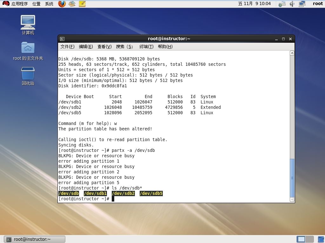Click the root user name in panel
The width and height of the screenshot is (325, 243).
click(317, 4)
